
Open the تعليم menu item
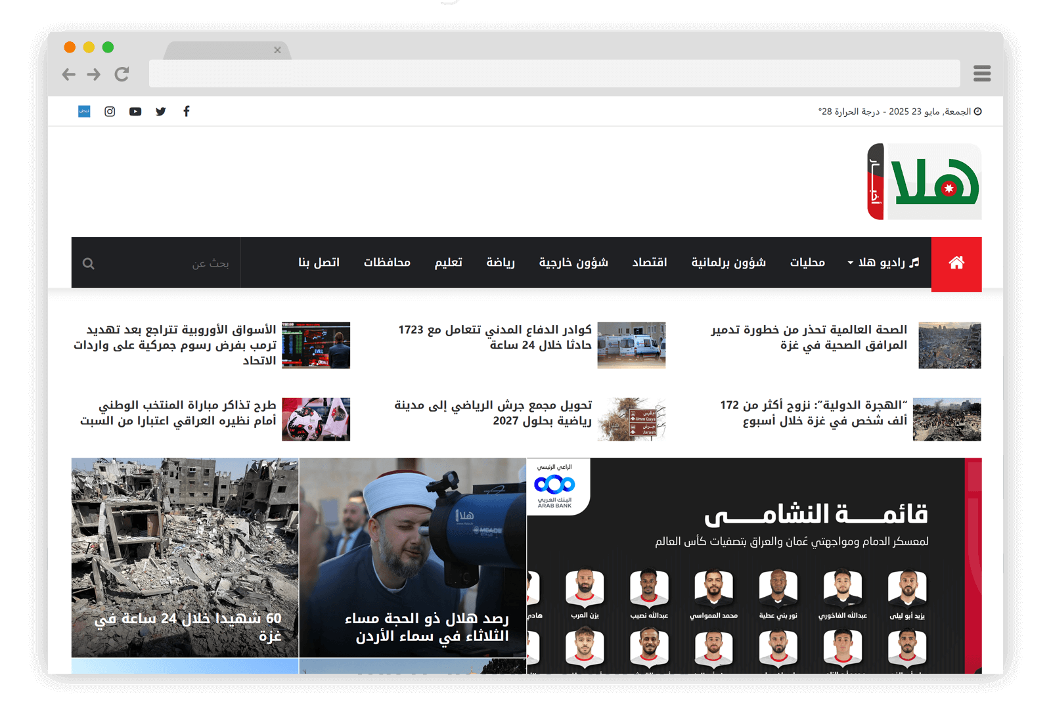click(x=448, y=263)
